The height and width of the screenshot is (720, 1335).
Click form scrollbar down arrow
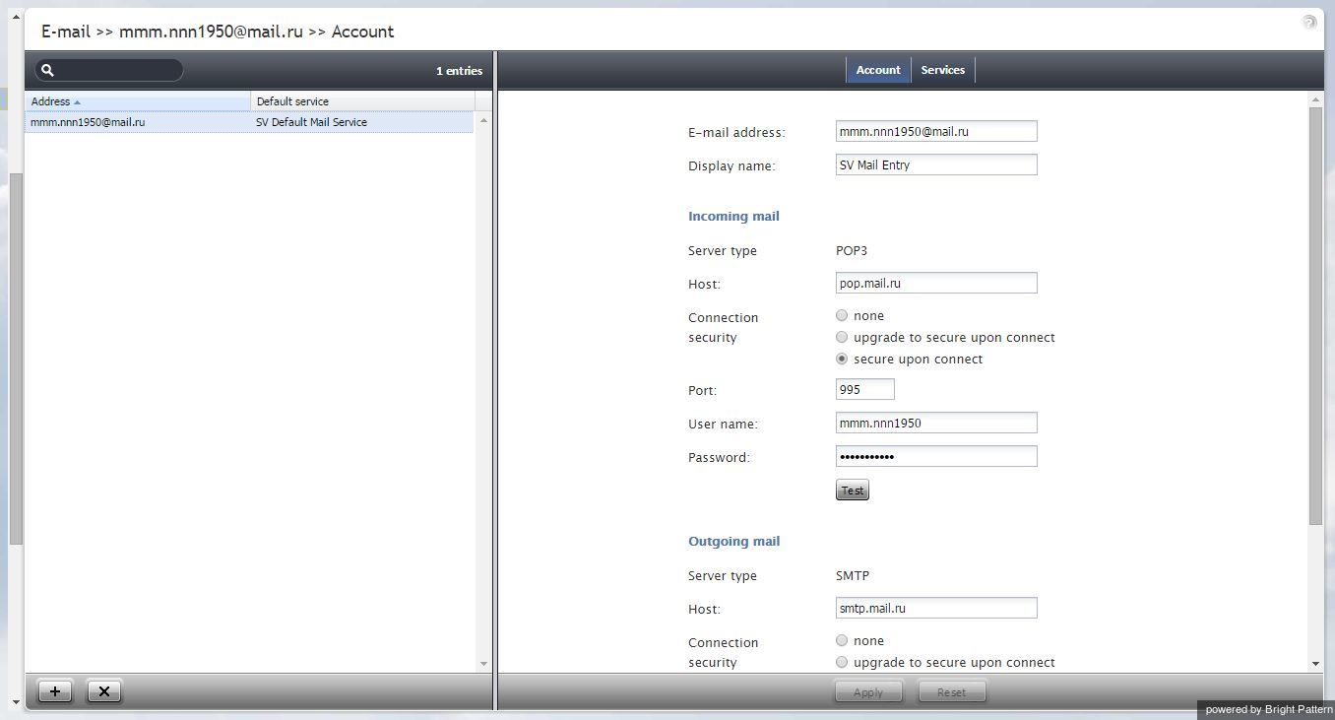(1316, 664)
